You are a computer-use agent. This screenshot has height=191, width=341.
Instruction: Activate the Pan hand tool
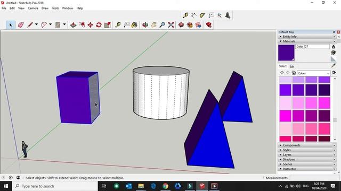pyautogui.click(x=154, y=25)
